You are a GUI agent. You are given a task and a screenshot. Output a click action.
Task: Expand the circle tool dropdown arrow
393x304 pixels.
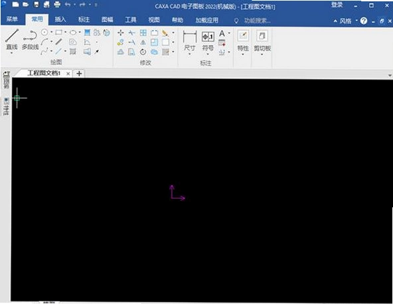[x=51, y=32]
